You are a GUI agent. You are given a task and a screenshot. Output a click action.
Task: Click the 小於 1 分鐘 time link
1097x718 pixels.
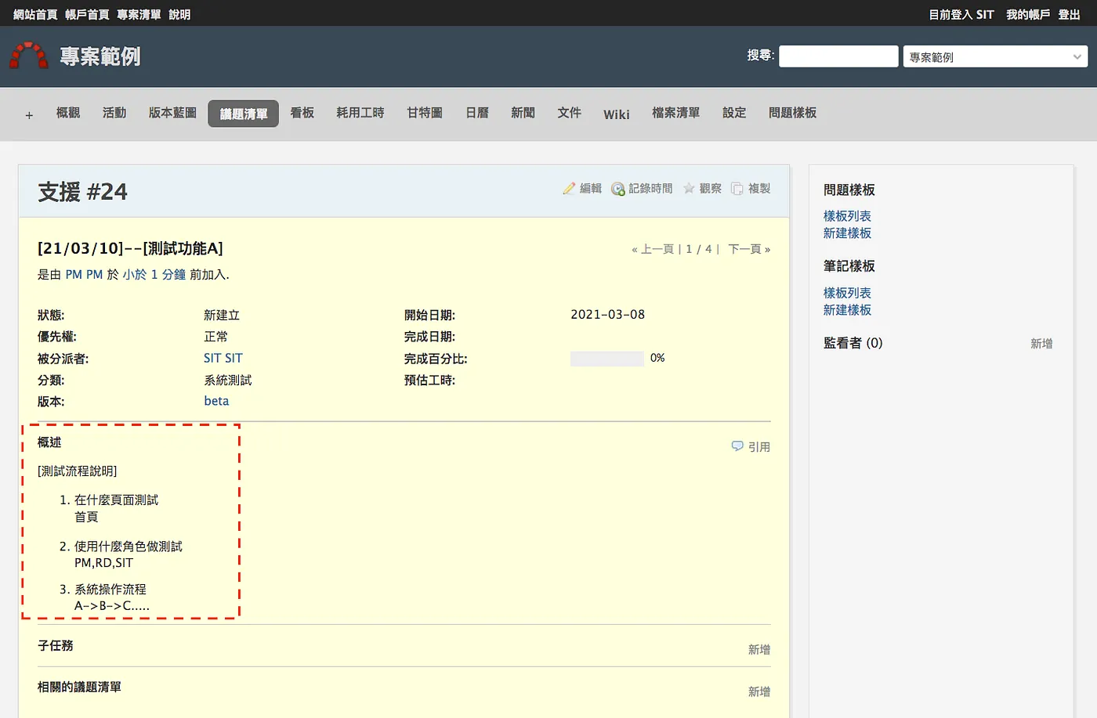coord(154,274)
